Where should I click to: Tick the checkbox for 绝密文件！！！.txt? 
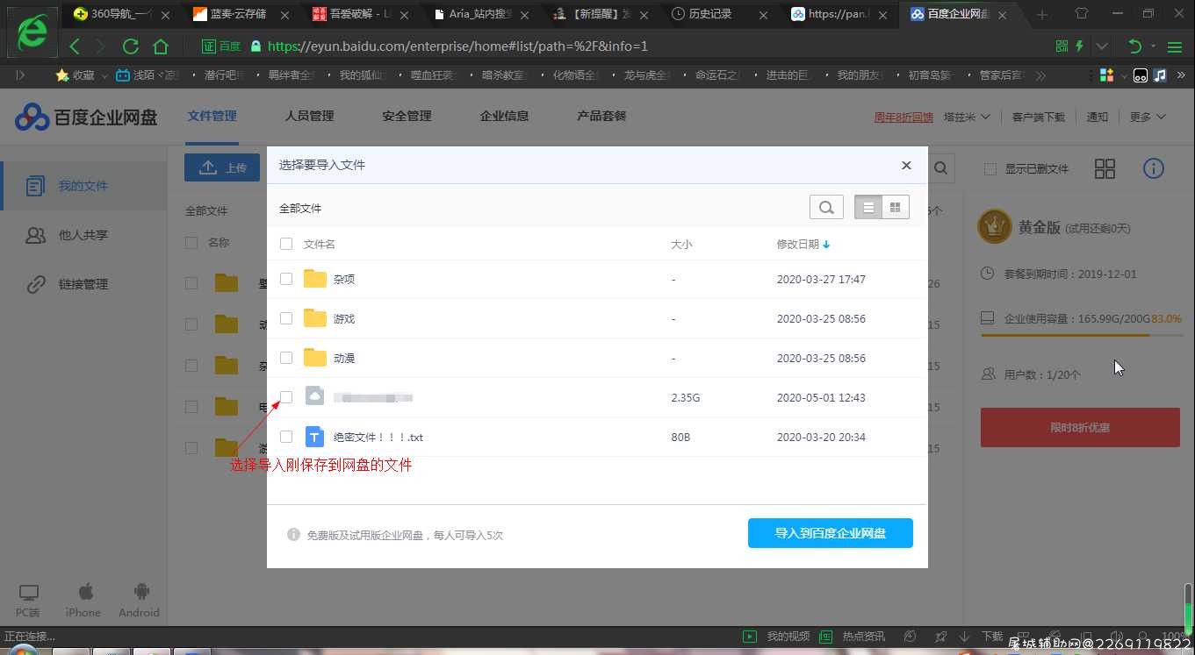[286, 437]
